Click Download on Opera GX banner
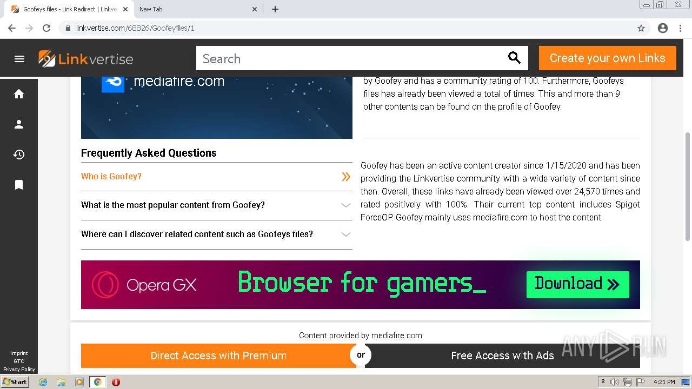This screenshot has width=692, height=389. [577, 284]
